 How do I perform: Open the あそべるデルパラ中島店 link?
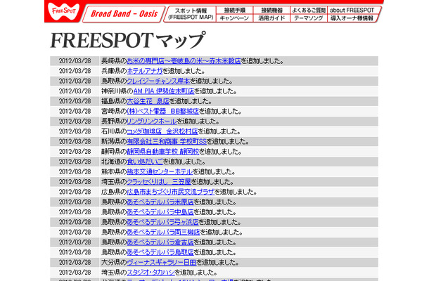pyautogui.click(x=160, y=212)
